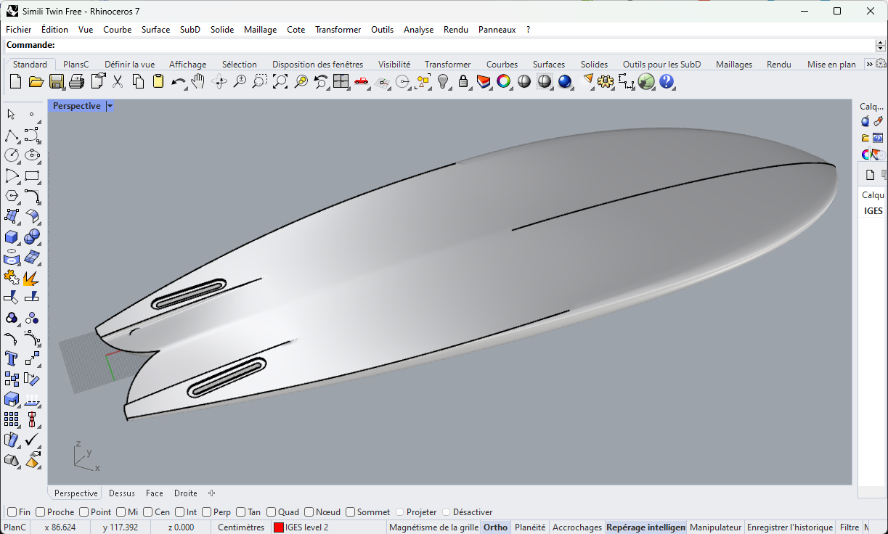This screenshot has height=534, width=888.
Task: Select the Text object tool
Action: click(12, 358)
